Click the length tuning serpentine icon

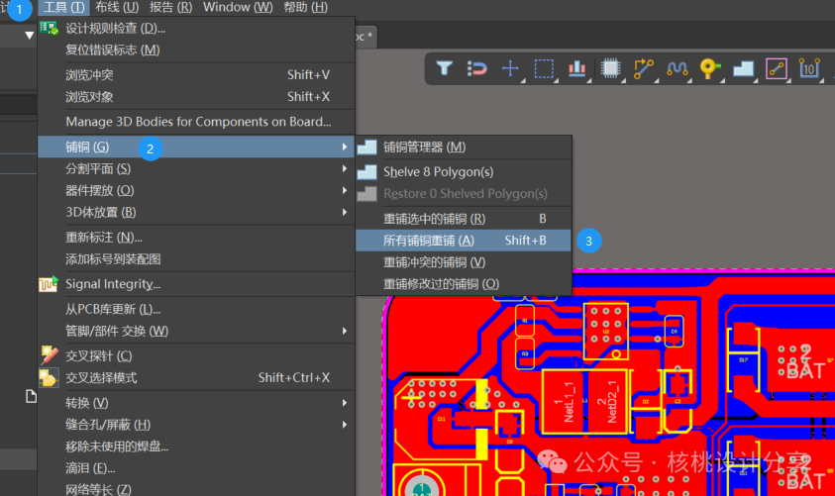point(677,68)
